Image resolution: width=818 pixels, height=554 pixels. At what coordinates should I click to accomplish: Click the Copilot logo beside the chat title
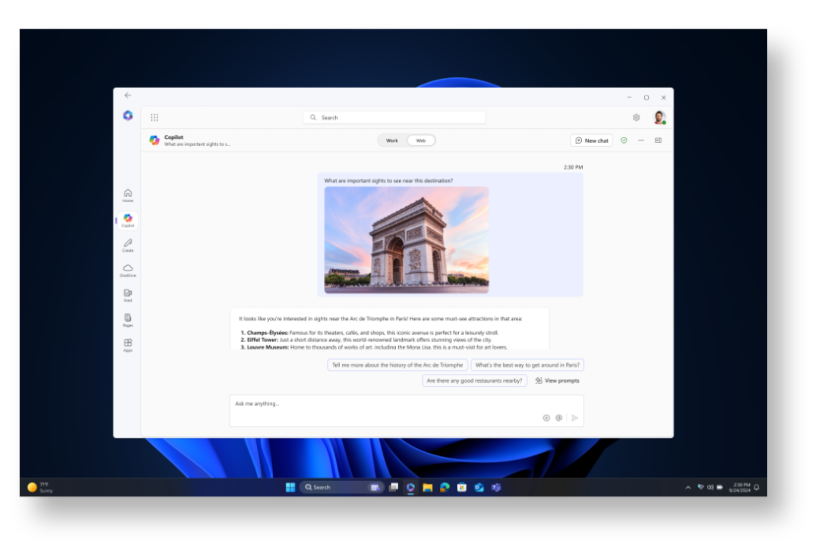click(x=154, y=140)
